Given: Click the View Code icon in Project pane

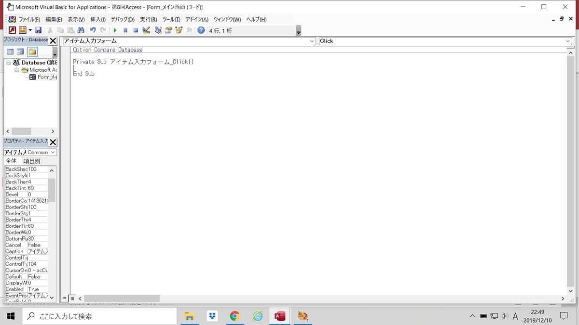Looking at the screenshot, I should coord(10,52).
